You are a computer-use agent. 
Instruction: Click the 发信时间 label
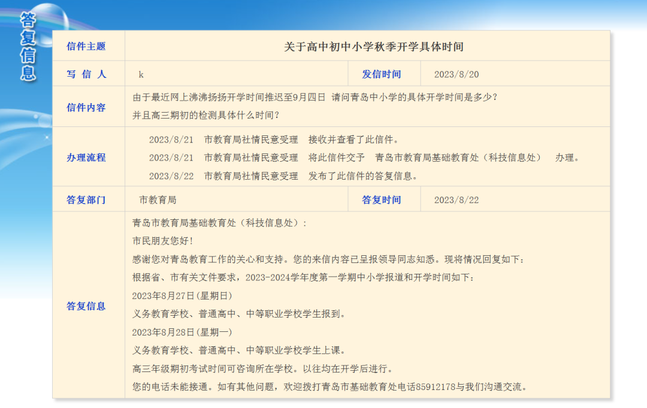(381, 74)
